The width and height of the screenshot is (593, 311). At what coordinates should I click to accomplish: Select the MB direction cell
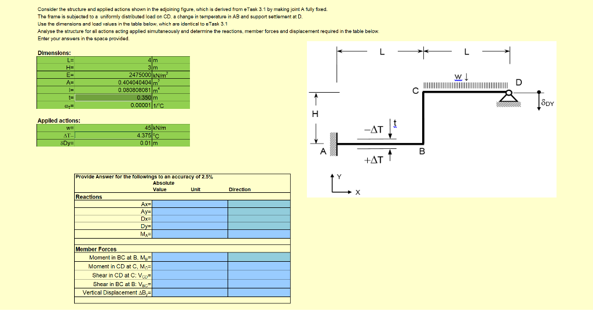(x=259, y=257)
